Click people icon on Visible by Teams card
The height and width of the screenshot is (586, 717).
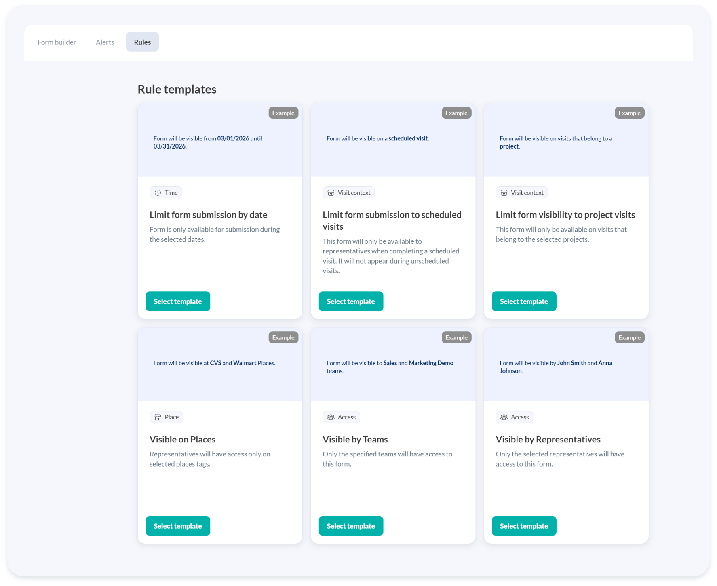pyautogui.click(x=331, y=417)
